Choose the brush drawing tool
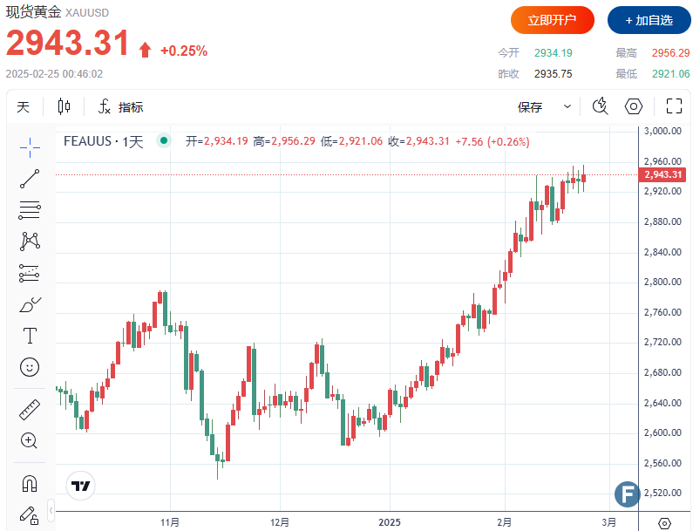Image resolution: width=693 pixels, height=531 pixels. 30,304
